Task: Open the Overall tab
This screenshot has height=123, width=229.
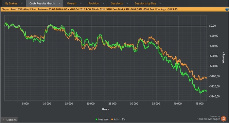Action: coord(72,3)
